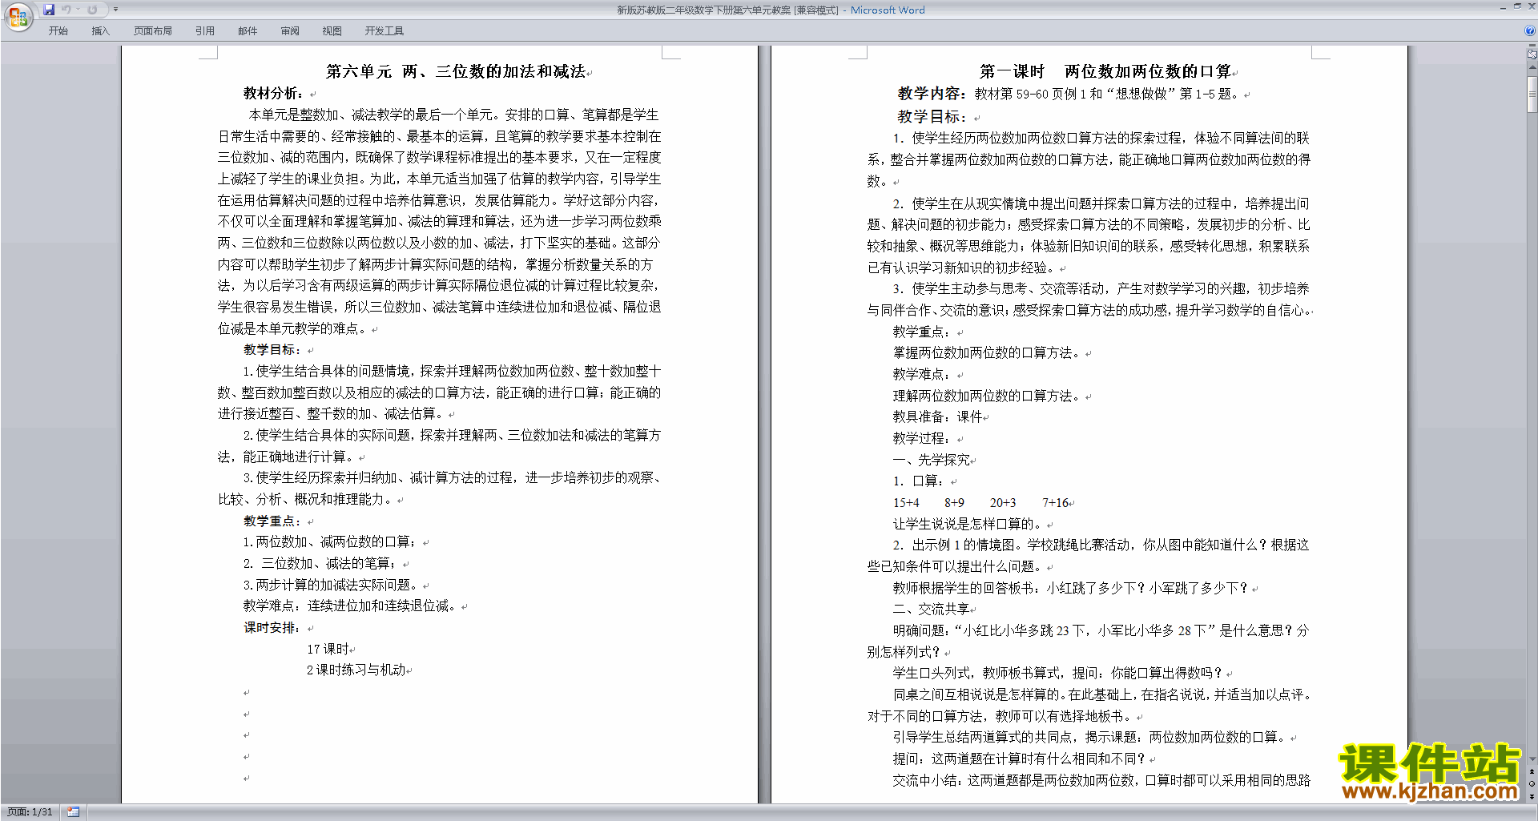
Task: Open Microsoft Word help
Action: (1531, 30)
